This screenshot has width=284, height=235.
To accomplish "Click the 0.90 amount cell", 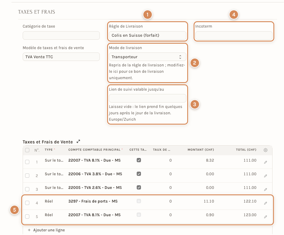I will [210, 215].
